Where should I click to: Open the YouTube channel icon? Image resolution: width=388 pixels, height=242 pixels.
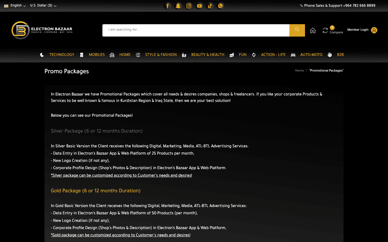[199, 6]
